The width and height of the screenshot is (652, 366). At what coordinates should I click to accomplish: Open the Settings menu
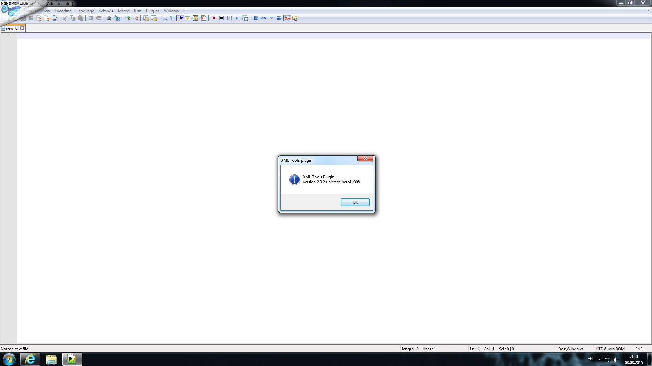(x=106, y=11)
